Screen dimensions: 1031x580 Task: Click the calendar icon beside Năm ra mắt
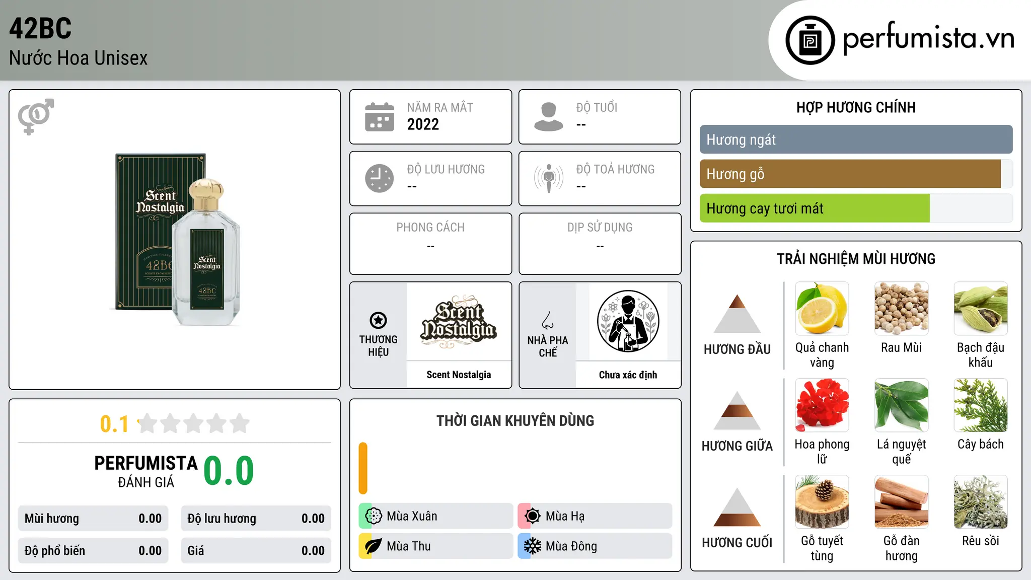pyautogui.click(x=380, y=117)
